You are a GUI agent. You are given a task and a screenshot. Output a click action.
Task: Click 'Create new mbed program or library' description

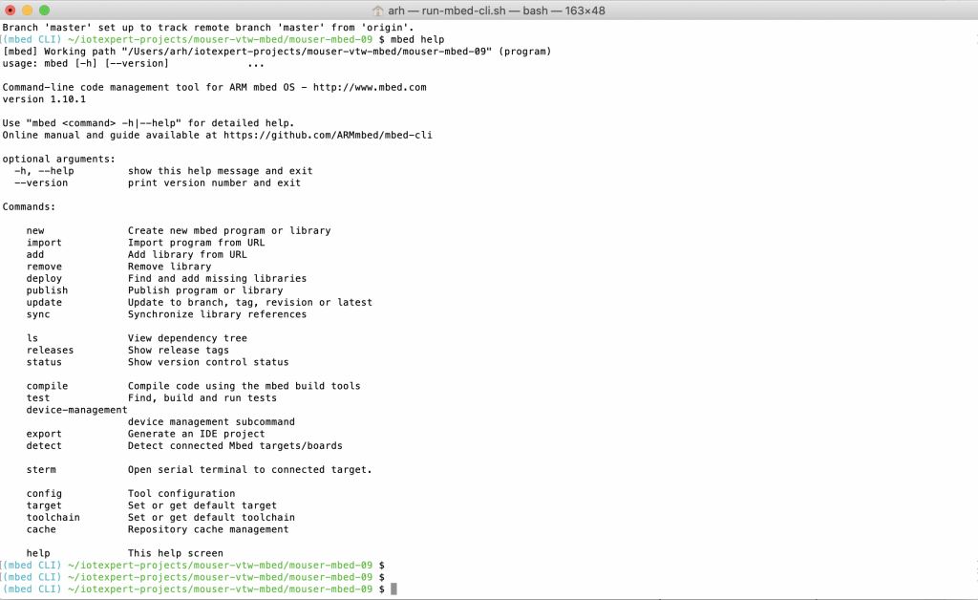(229, 231)
